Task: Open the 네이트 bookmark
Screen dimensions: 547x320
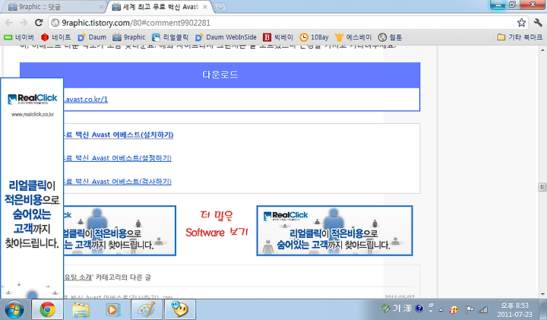Action: pyautogui.click(x=55, y=37)
